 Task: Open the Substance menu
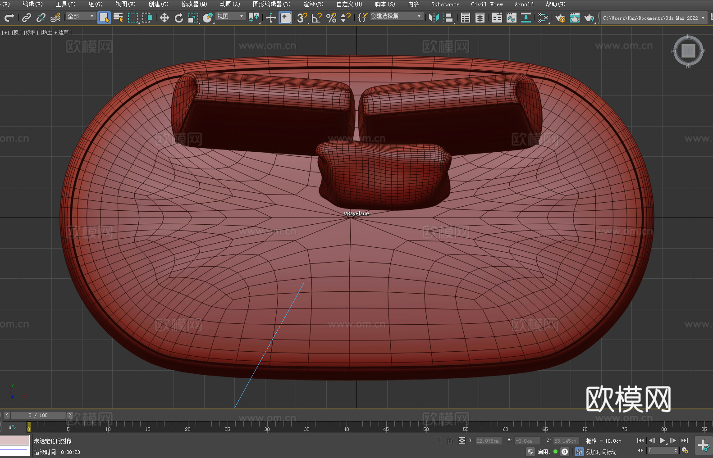point(445,4)
